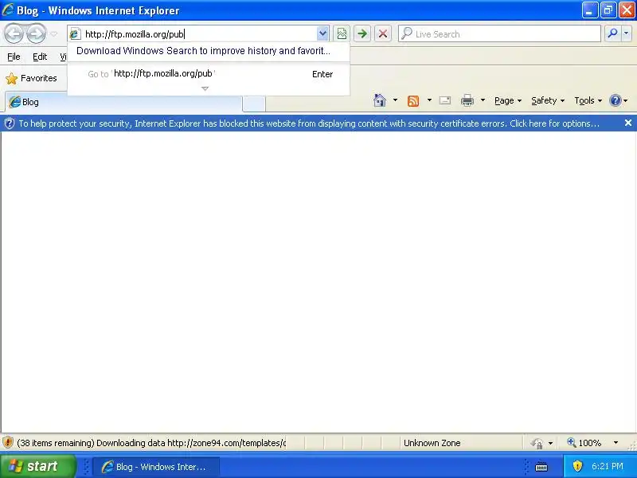Open the recent pages dropdown arrow
Screen dimensions: 637x478
pyautogui.click(x=53, y=34)
